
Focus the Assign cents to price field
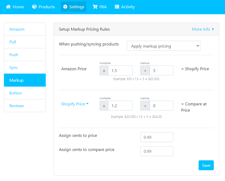click(x=157, y=137)
